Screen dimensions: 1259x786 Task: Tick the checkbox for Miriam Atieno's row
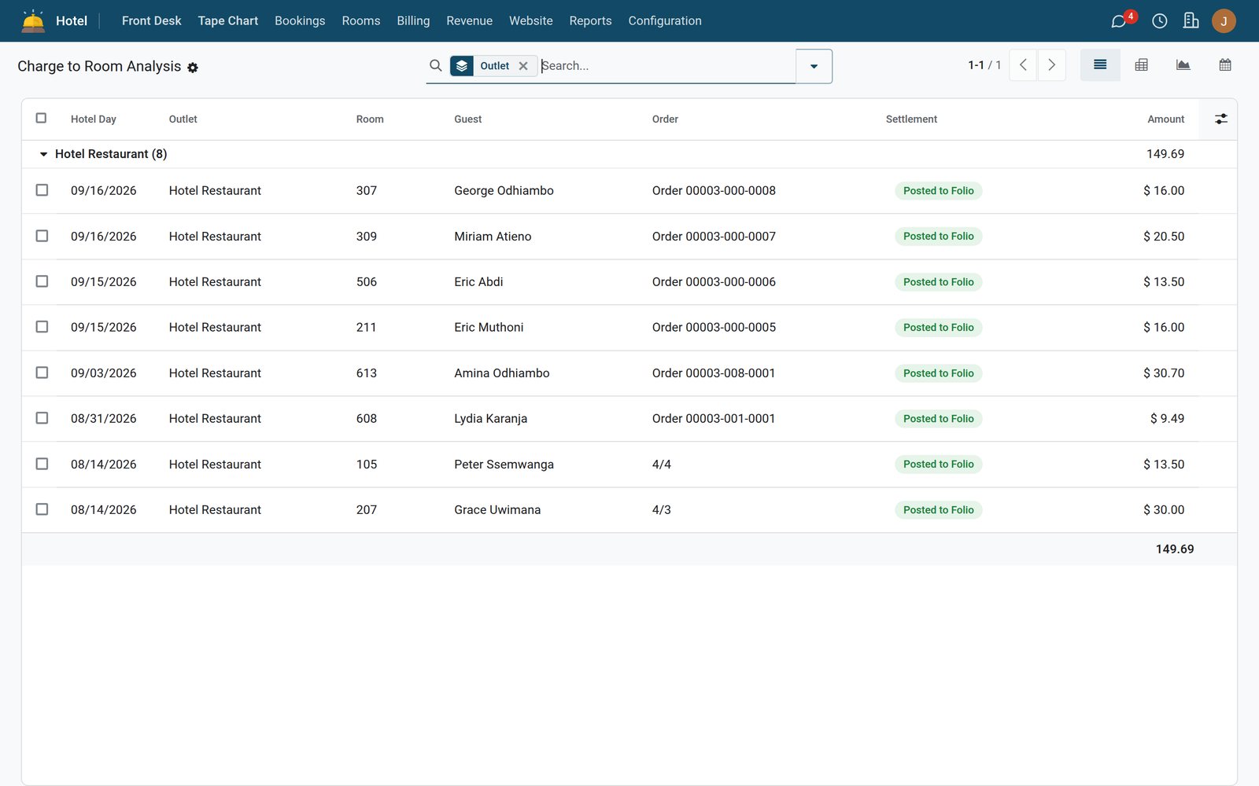42,236
